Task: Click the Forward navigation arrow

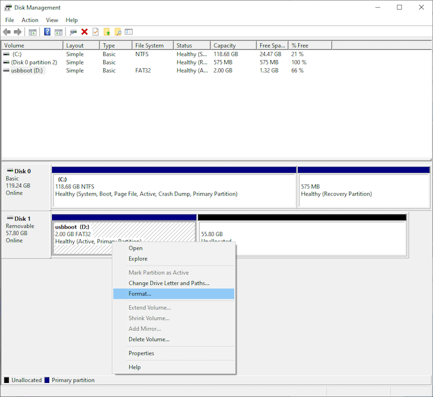Action: 17,31
